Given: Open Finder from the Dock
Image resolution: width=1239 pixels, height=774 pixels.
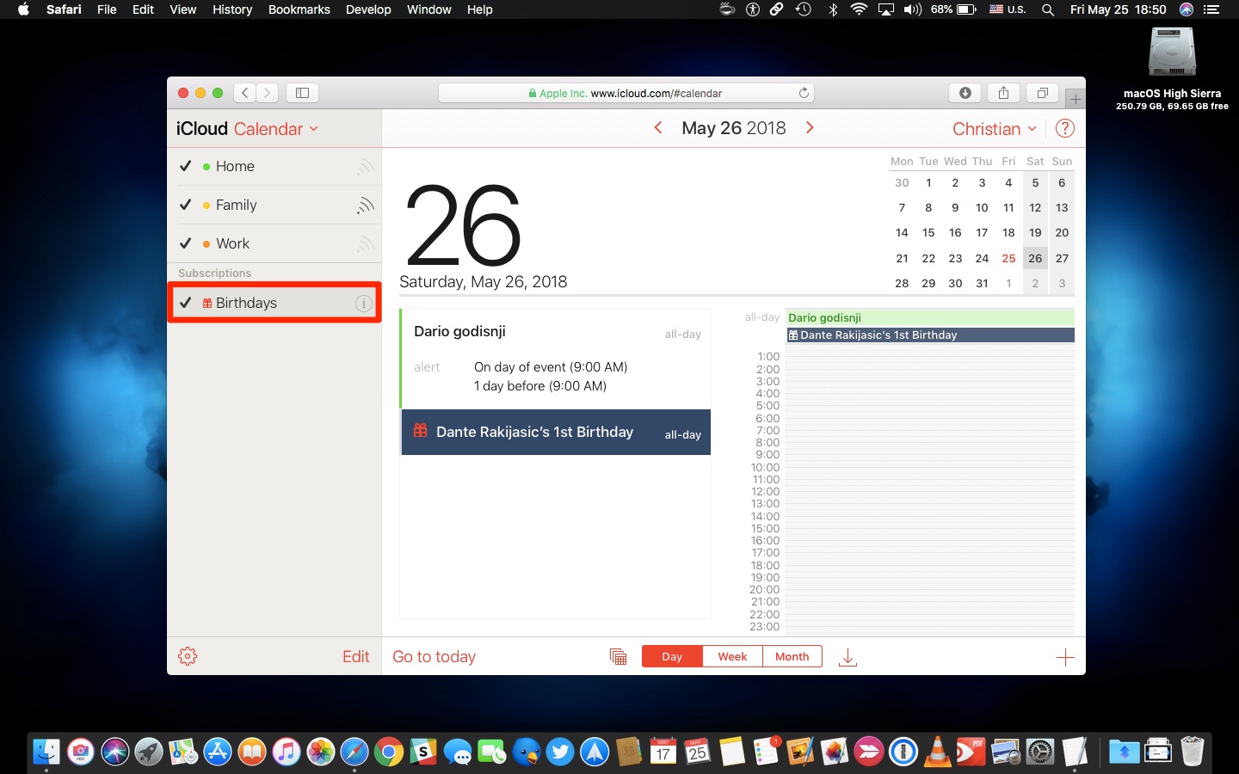Looking at the screenshot, I should [46, 752].
